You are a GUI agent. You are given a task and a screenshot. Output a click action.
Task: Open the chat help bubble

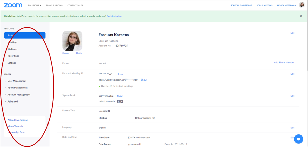(299, 139)
